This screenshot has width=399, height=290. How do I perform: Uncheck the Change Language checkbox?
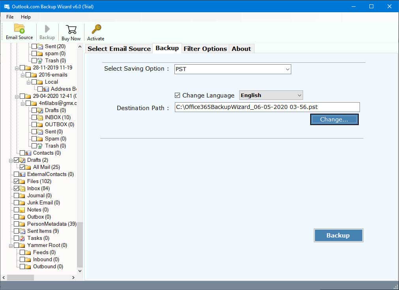pos(177,95)
